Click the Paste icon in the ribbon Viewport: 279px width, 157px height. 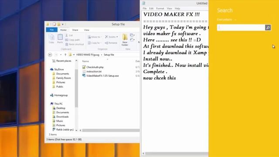click(60, 39)
